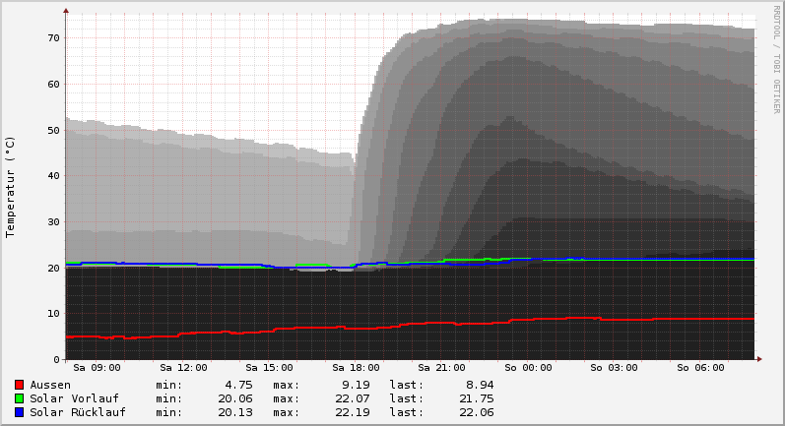Click the So 00:00 time axis label
Image resolution: width=785 pixels, height=426 pixels.
(x=528, y=368)
